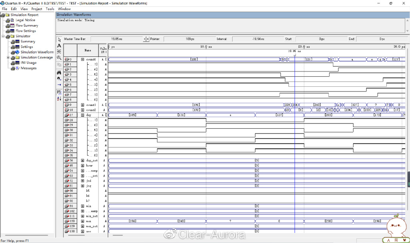Expand the hour bus signal
410x243 pixels.
click(x=82, y=165)
